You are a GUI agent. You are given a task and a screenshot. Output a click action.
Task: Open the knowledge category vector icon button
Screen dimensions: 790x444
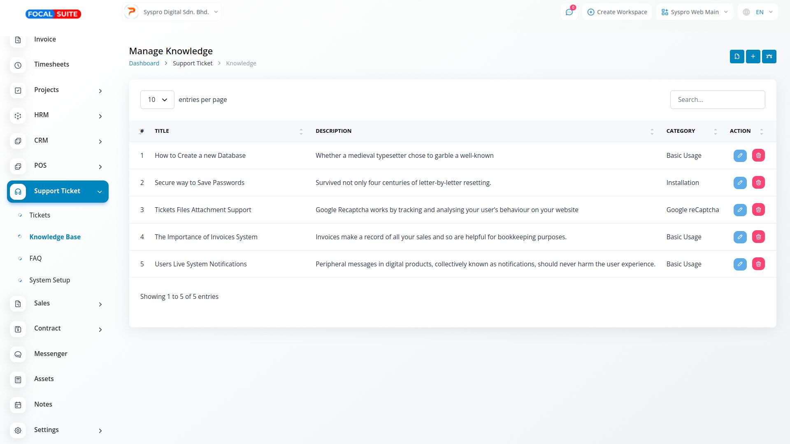[769, 56]
